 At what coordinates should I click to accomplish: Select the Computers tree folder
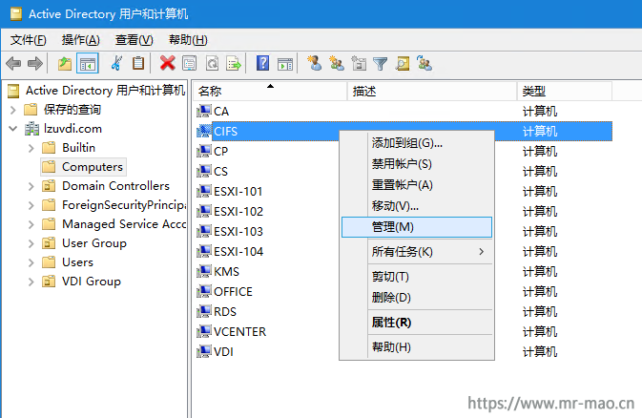pos(84,167)
